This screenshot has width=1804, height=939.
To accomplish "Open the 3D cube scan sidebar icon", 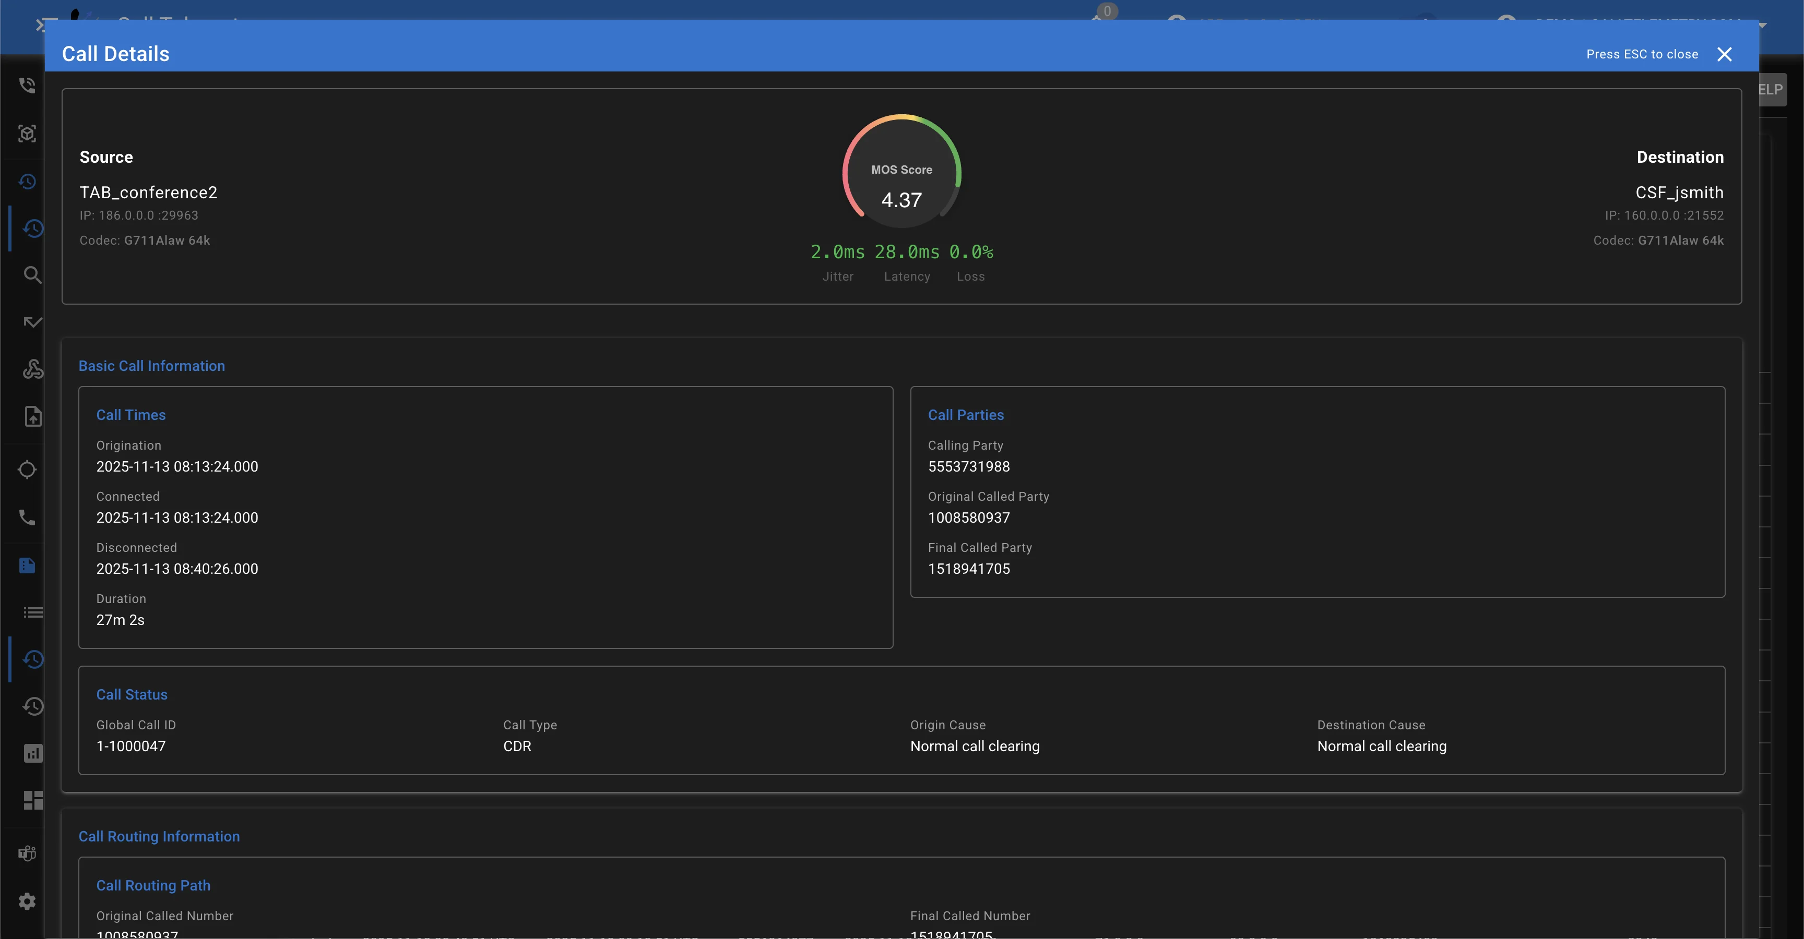I will (x=27, y=134).
